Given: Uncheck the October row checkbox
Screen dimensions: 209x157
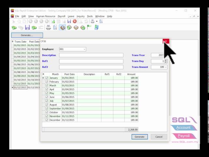Looking at the screenshot, I should [47, 112].
